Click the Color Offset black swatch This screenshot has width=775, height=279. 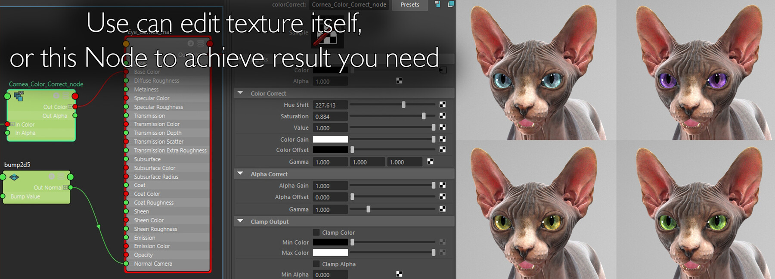click(x=330, y=149)
